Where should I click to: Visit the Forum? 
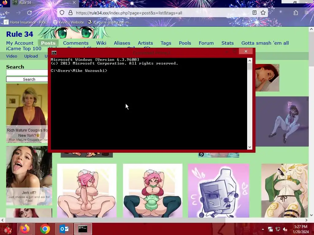click(206, 43)
